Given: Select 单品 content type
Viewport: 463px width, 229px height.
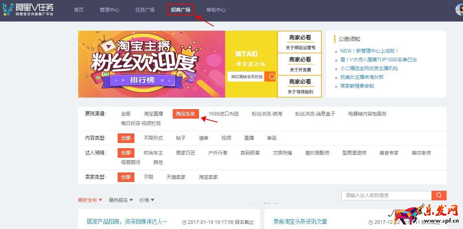Looking at the screenshot, I should [272, 138].
